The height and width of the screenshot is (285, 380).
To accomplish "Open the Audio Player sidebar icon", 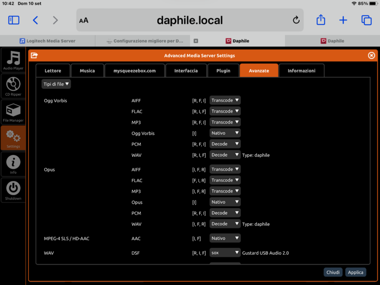I will (x=13, y=60).
